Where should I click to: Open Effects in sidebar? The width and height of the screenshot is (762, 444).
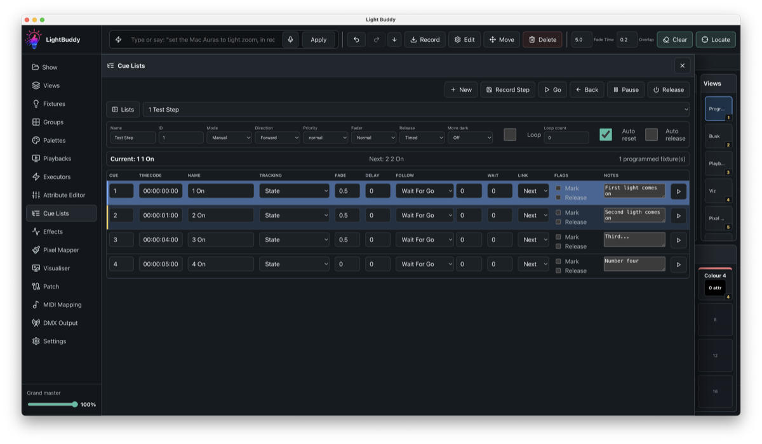tap(61, 232)
